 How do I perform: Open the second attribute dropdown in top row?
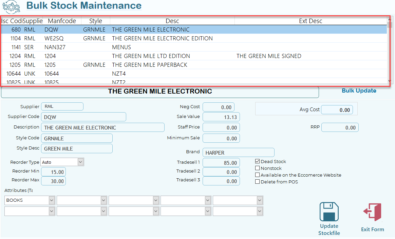point(104,200)
